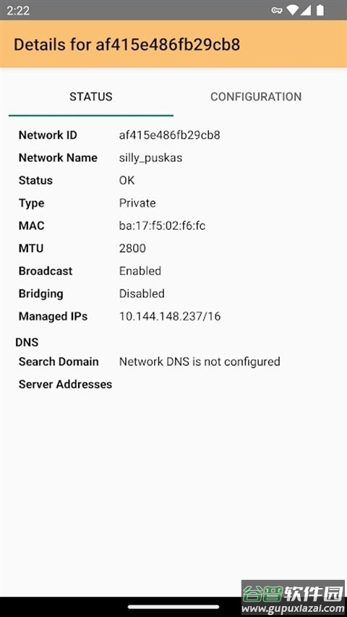Tap the Wi-Fi signal icon
This screenshot has height=617, width=347.
point(292,10)
